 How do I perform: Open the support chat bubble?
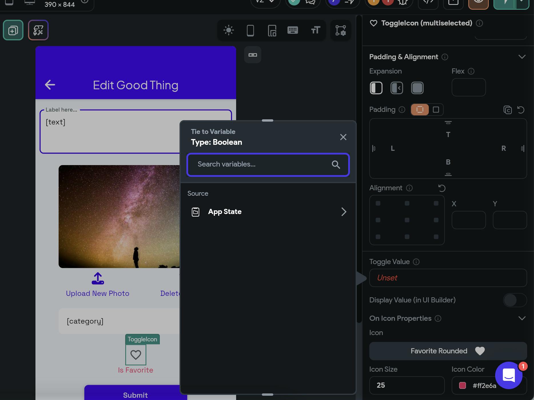point(509,375)
